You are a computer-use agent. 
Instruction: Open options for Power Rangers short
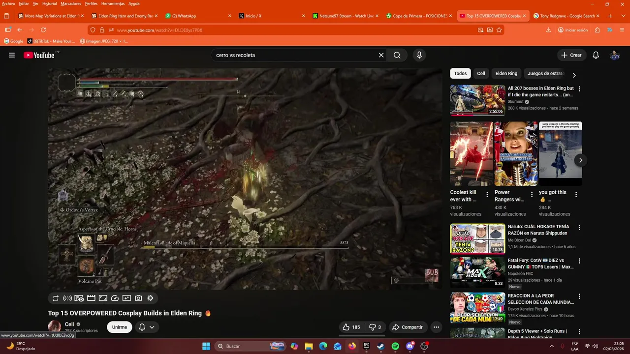click(532, 195)
